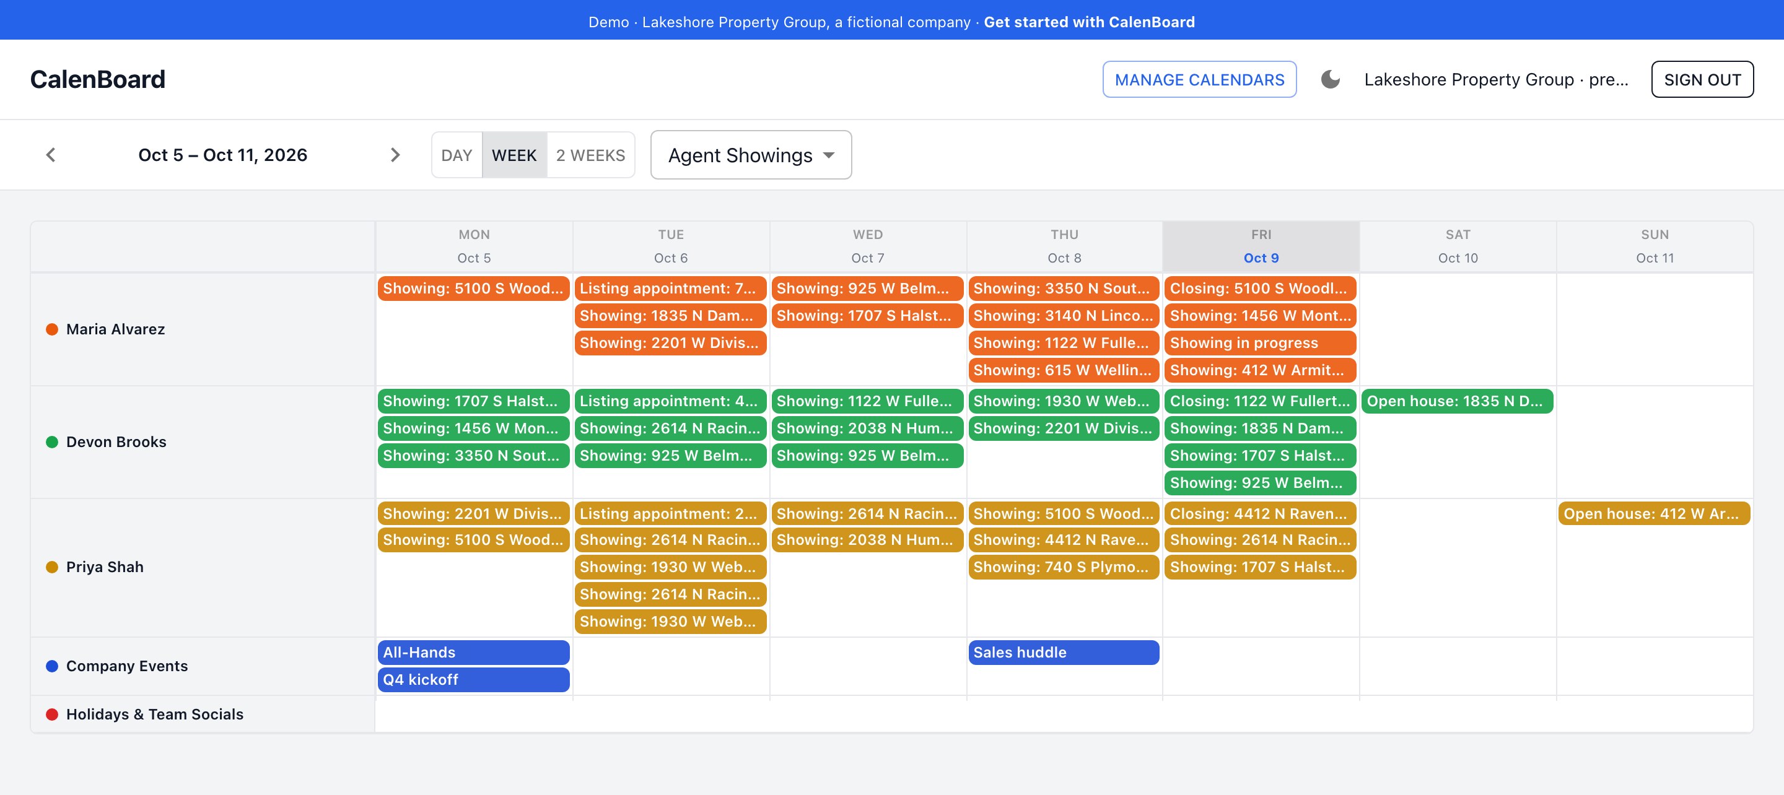Image resolution: width=1784 pixels, height=795 pixels.
Task: Go to the previous week
Action: click(x=51, y=155)
